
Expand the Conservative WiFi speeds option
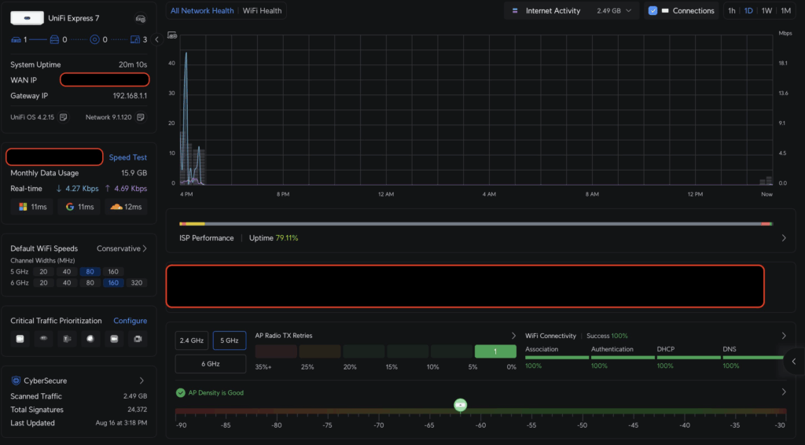[122, 248]
